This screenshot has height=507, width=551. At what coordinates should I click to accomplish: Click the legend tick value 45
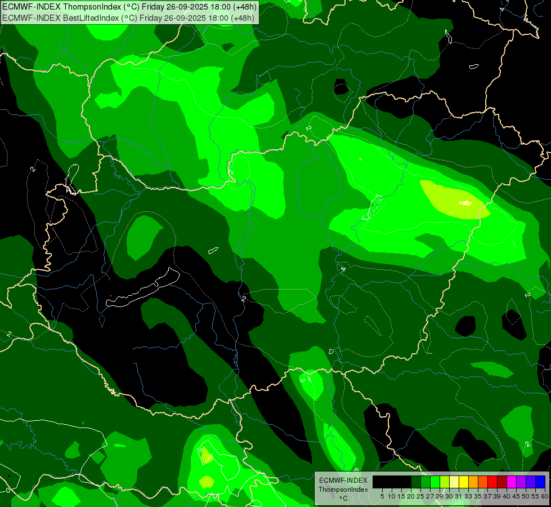516,496
